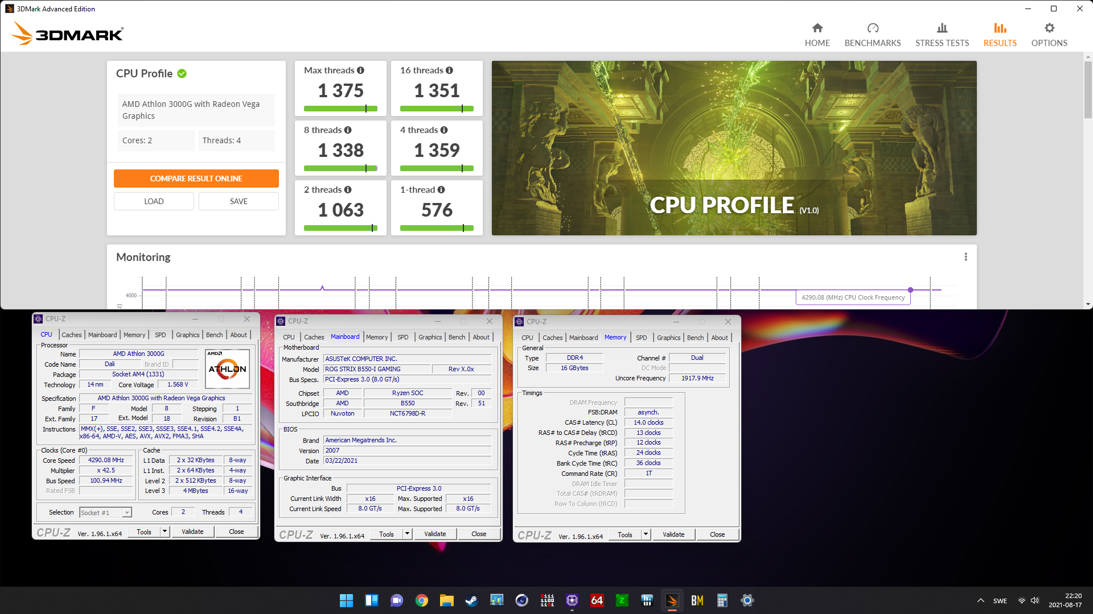Click the green CPU Profile validation checkmark
Image resolution: width=1093 pixels, height=614 pixels.
click(182, 73)
